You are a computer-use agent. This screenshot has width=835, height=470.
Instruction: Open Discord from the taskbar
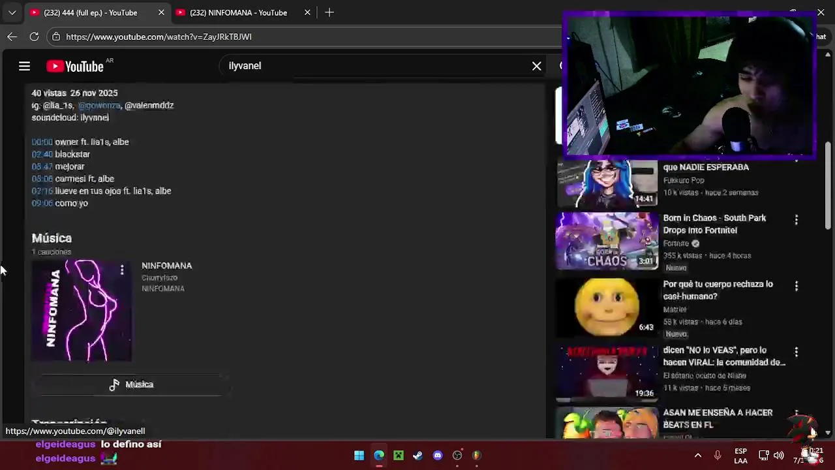[438, 456]
